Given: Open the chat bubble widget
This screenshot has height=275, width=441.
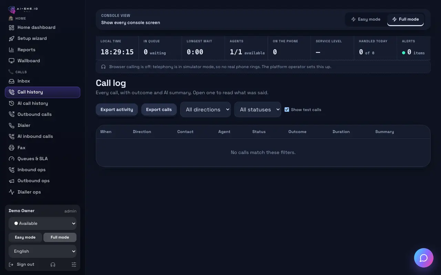Looking at the screenshot, I should click(424, 258).
